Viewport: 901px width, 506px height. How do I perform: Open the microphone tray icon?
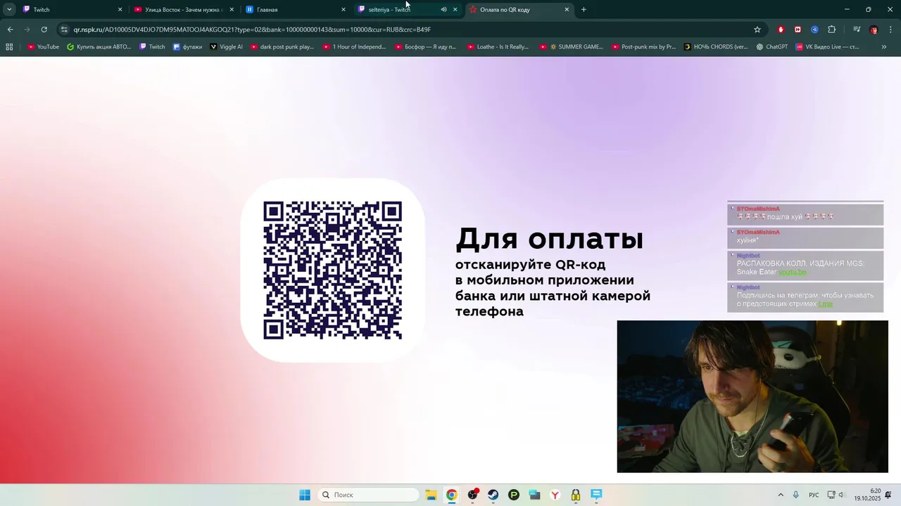coord(796,495)
